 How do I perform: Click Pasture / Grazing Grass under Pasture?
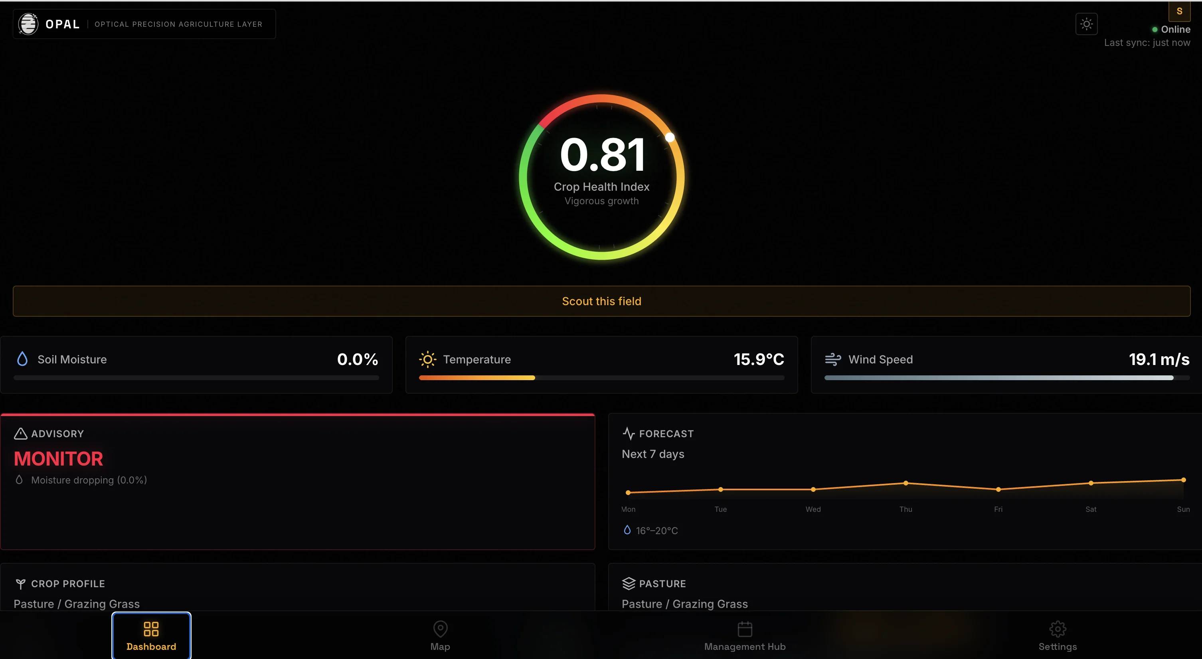point(684,604)
